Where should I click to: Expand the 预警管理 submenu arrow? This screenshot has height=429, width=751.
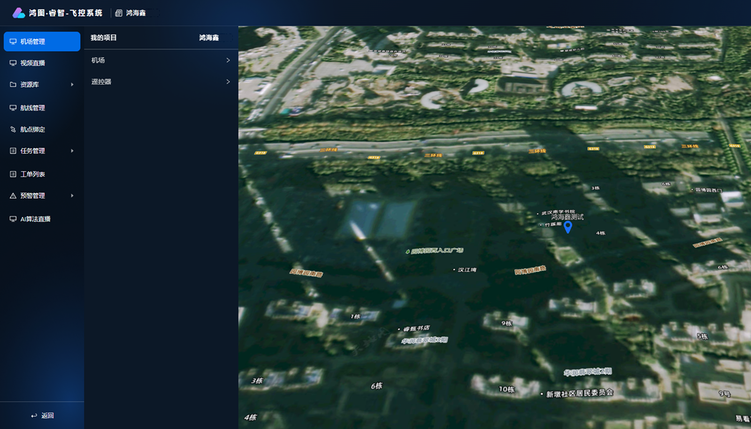point(72,196)
